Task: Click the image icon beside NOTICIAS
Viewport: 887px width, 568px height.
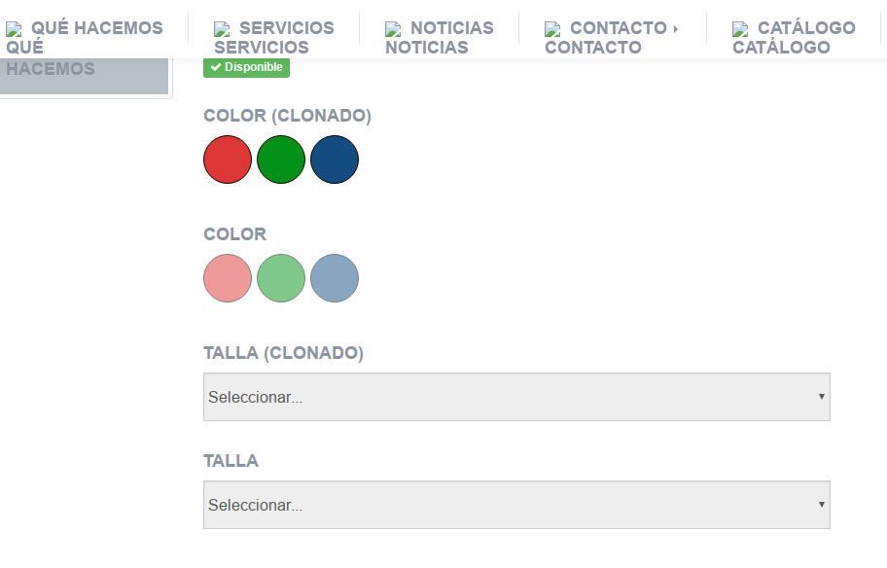Action: point(393,29)
